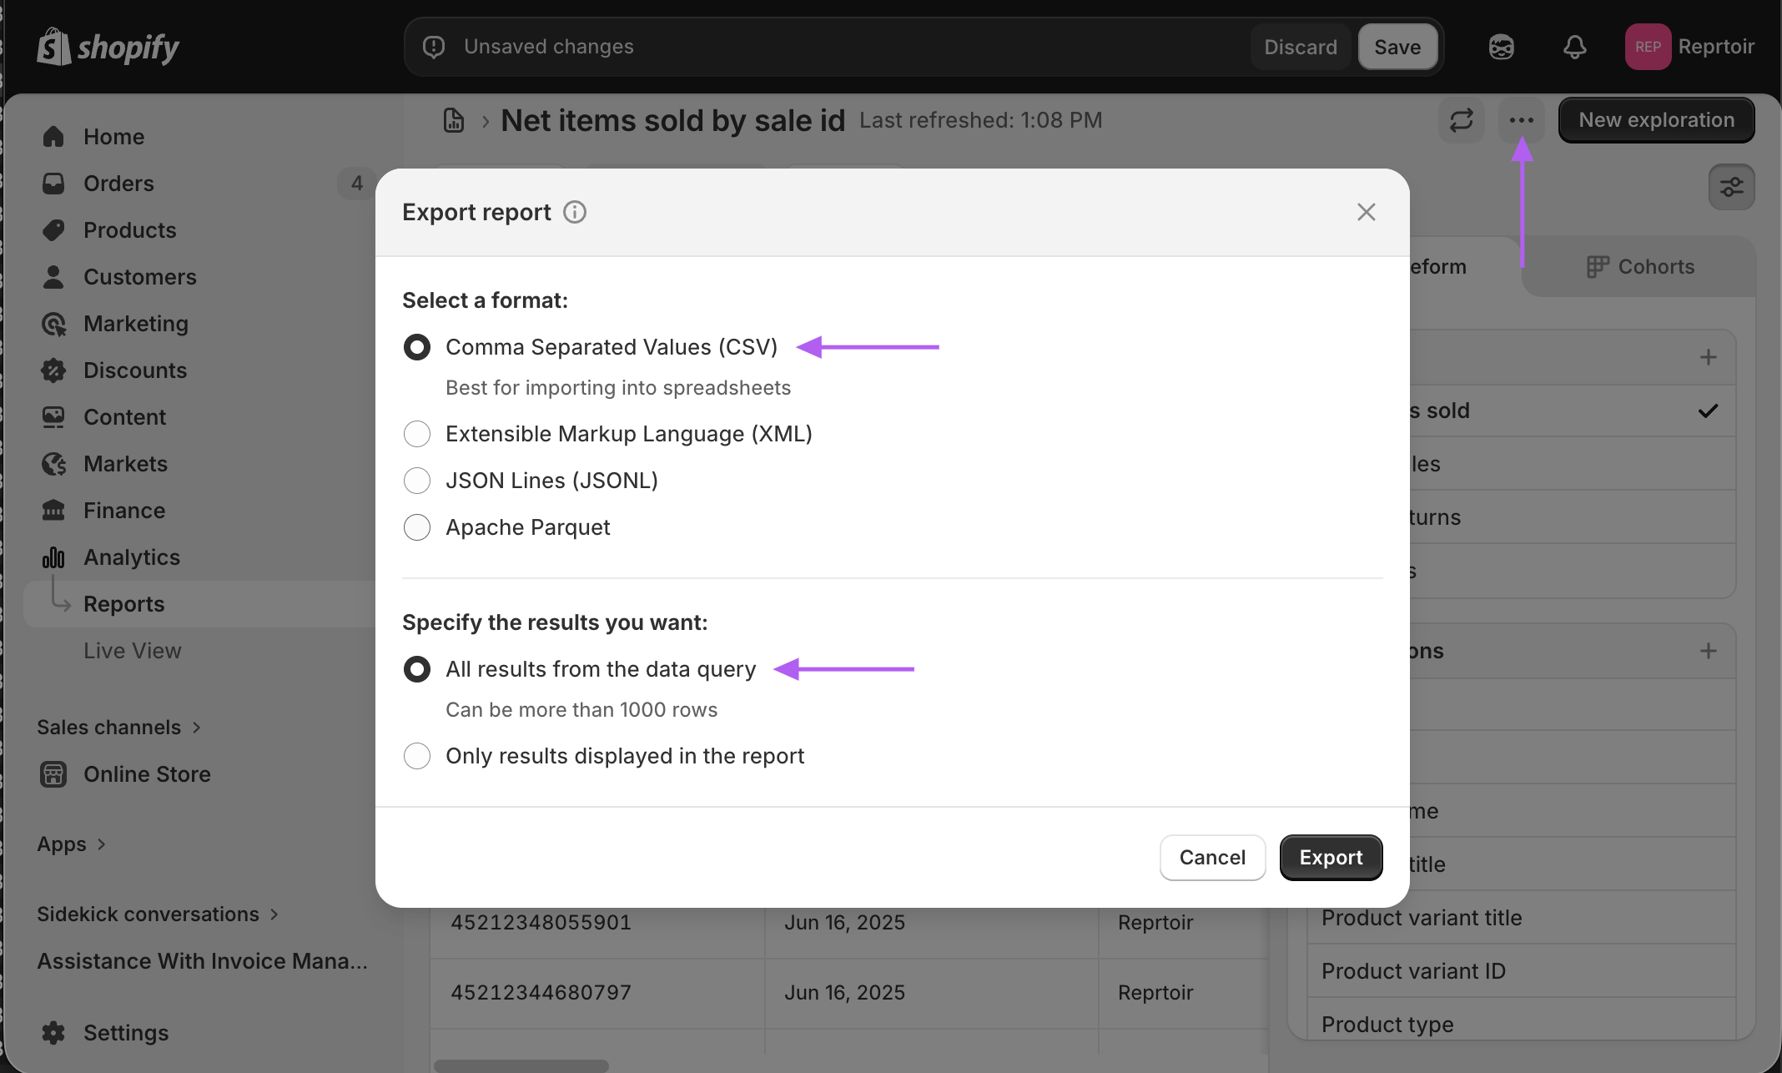Image resolution: width=1782 pixels, height=1073 pixels.
Task: Click the info icon beside Export report
Action: pos(575,212)
